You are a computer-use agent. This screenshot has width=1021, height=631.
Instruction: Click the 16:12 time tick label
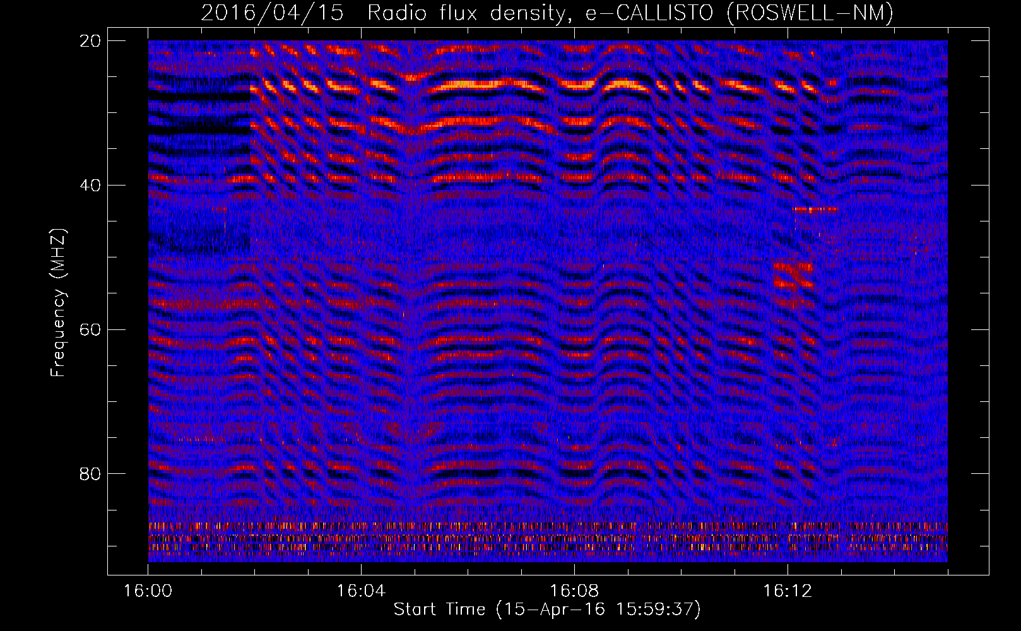coord(788,591)
